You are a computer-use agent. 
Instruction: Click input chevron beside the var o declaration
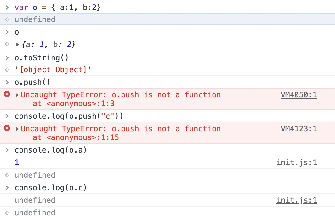coord(7,7)
